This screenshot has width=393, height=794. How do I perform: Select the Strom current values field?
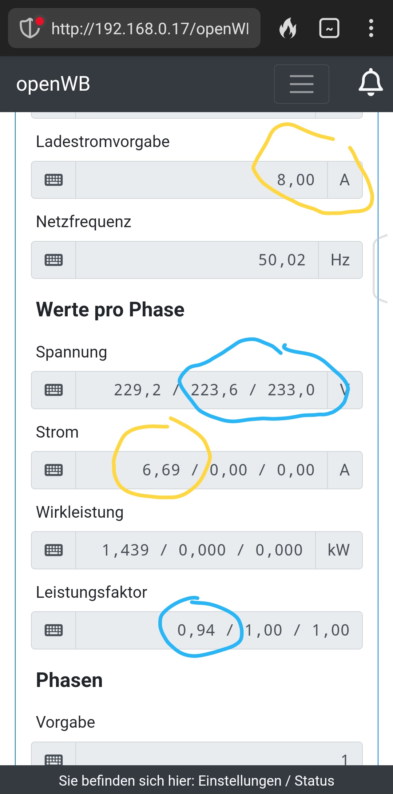pyautogui.click(x=201, y=470)
